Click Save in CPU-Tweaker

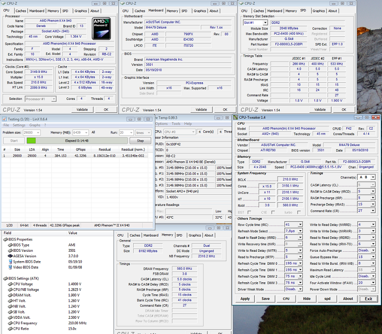point(265,298)
